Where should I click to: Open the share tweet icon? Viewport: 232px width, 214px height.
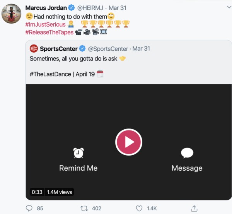click(194, 208)
